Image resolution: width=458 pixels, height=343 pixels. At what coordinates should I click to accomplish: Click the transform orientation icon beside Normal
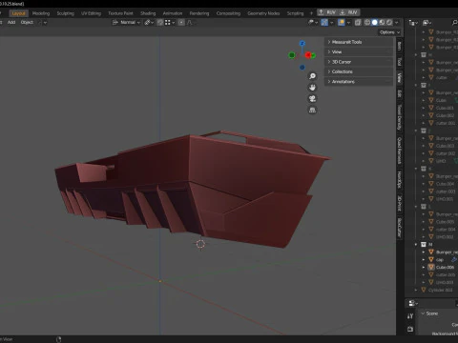(x=115, y=23)
